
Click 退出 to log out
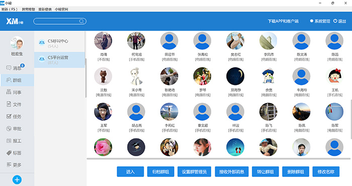pos(339,21)
